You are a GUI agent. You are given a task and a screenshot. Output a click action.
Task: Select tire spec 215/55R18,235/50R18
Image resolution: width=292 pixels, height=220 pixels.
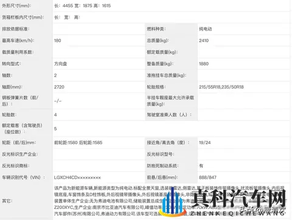(221, 87)
